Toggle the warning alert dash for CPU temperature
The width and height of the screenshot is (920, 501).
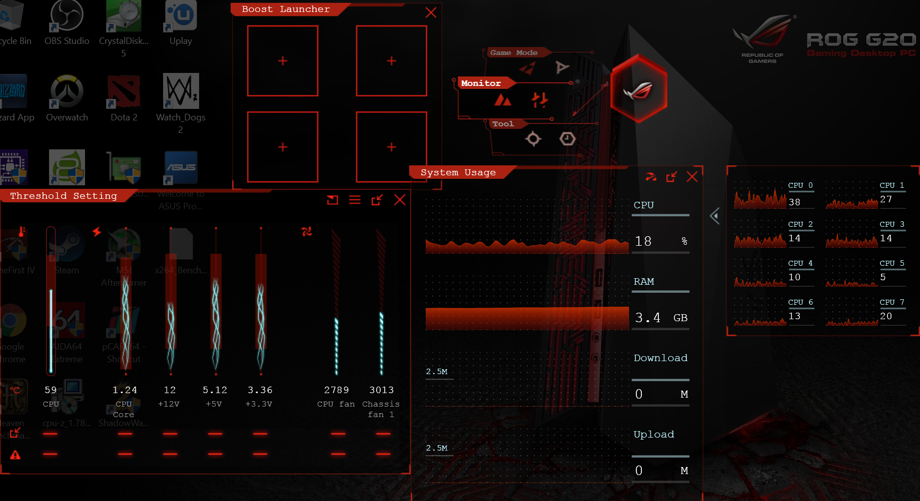tap(50, 454)
